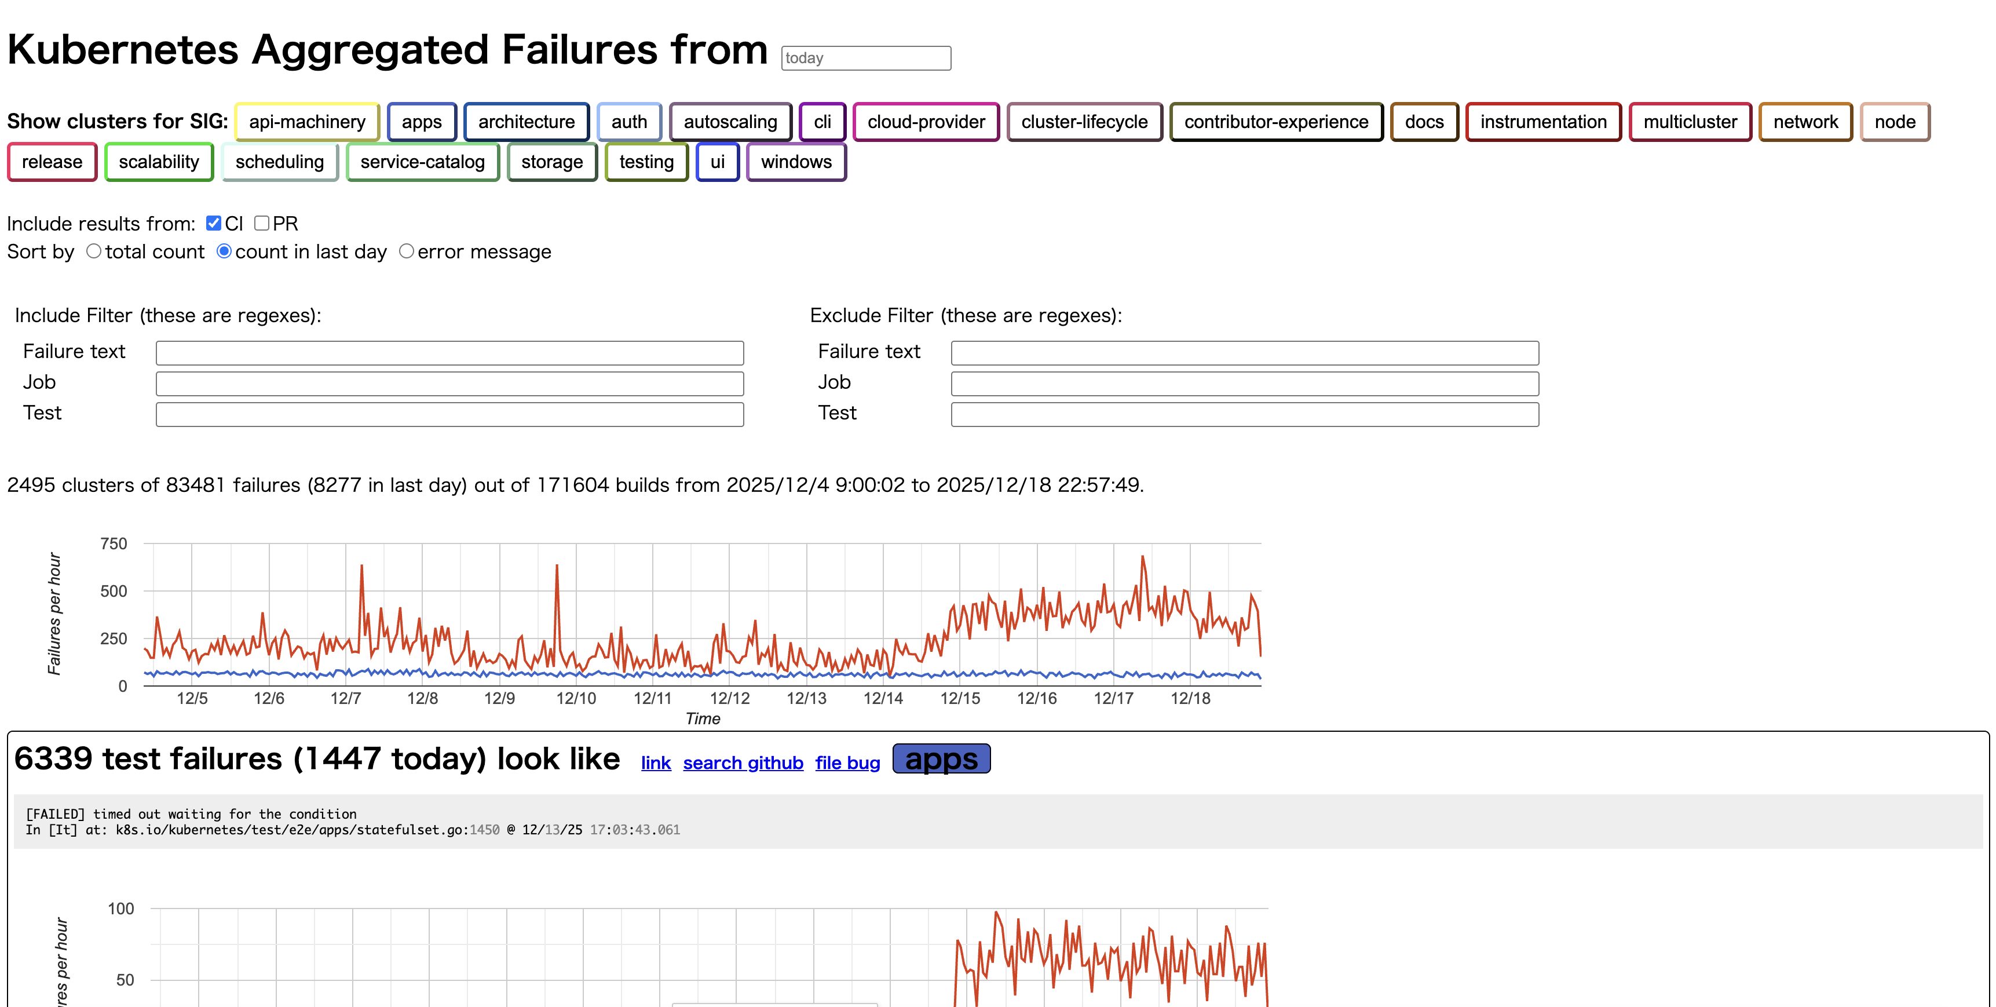The height and width of the screenshot is (1007, 1996).
Task: Click the api-machinery SIG button
Action: (307, 122)
